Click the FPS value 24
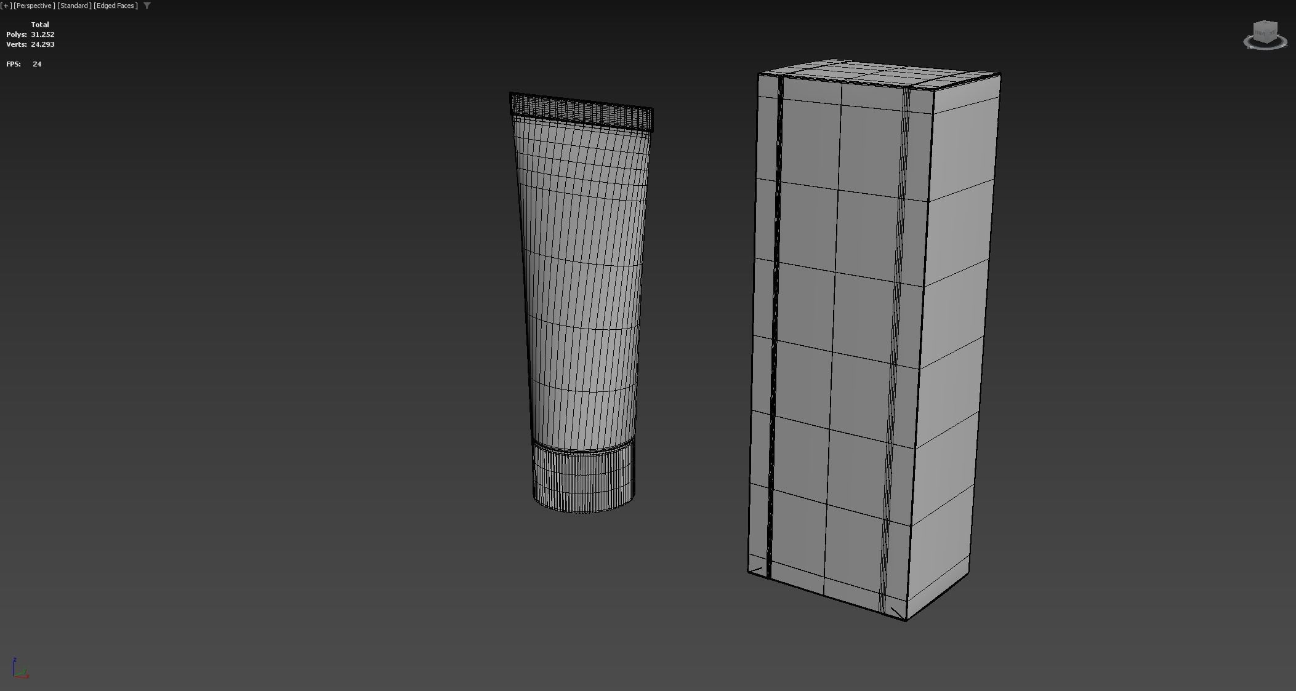The height and width of the screenshot is (691, 1296). 37,64
